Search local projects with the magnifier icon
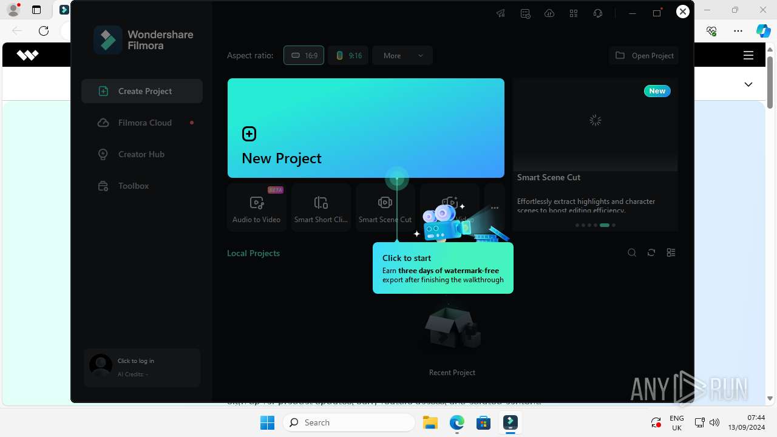Viewport: 777px width, 437px height. click(x=632, y=252)
